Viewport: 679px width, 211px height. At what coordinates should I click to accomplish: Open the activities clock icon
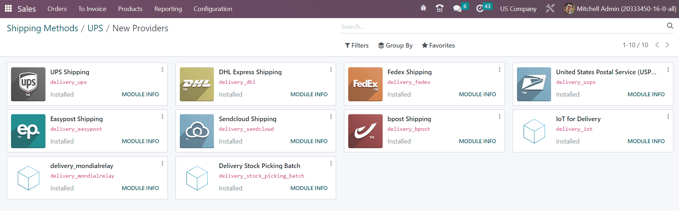pos(480,9)
